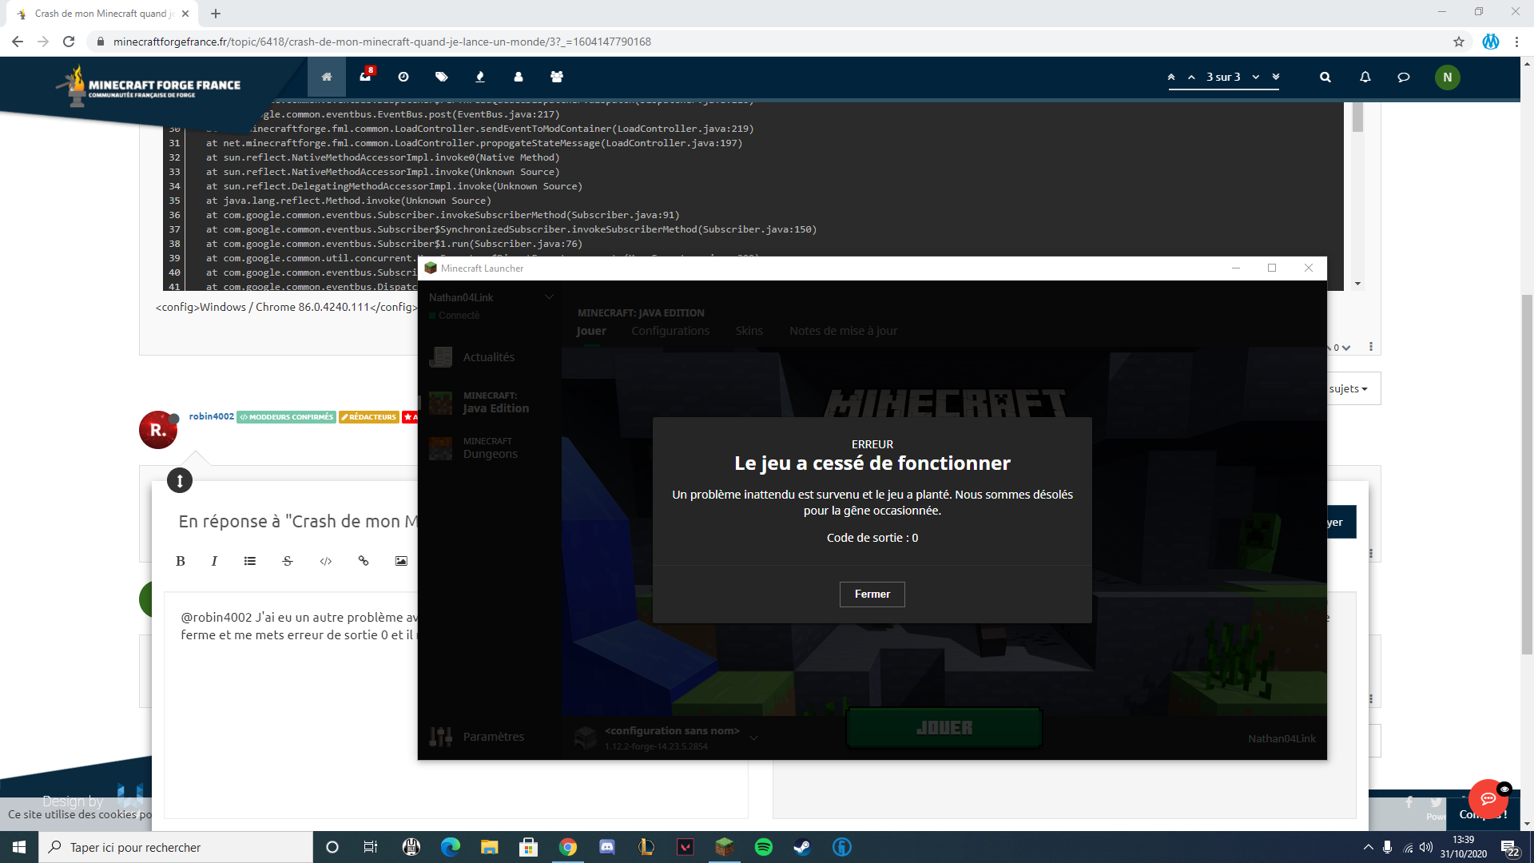The image size is (1534, 863).
Task: Toggle strikethrough formatting in composer
Action: [x=288, y=561]
